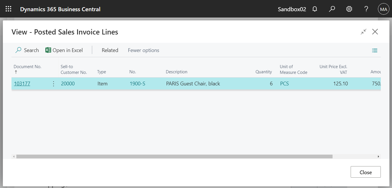
Task: Click the Sandbox02 environment label
Action: [x=292, y=9]
